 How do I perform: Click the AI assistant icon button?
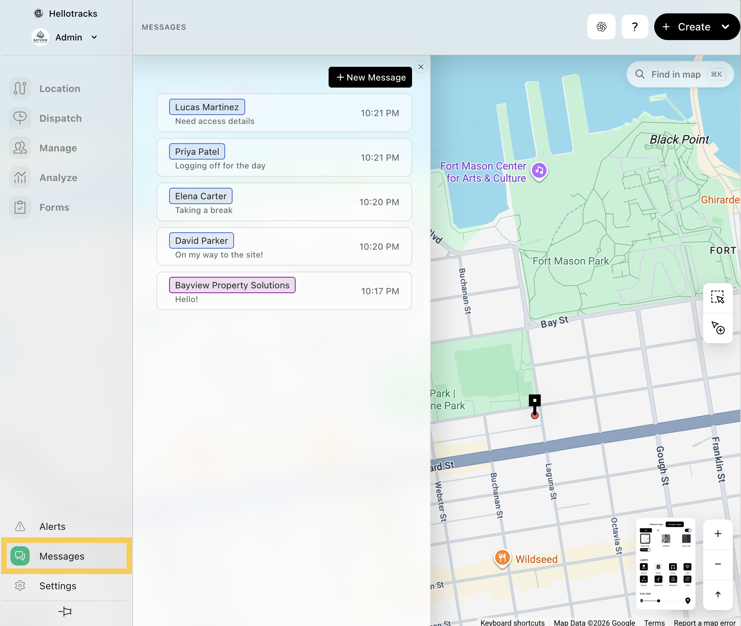click(x=601, y=27)
